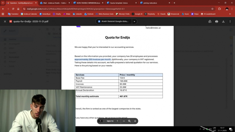Open the tab search dropdown arrow
This screenshot has width=235, height=132.
[3, 3]
